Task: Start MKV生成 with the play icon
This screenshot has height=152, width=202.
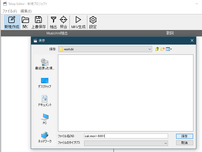Action: pos(78,22)
